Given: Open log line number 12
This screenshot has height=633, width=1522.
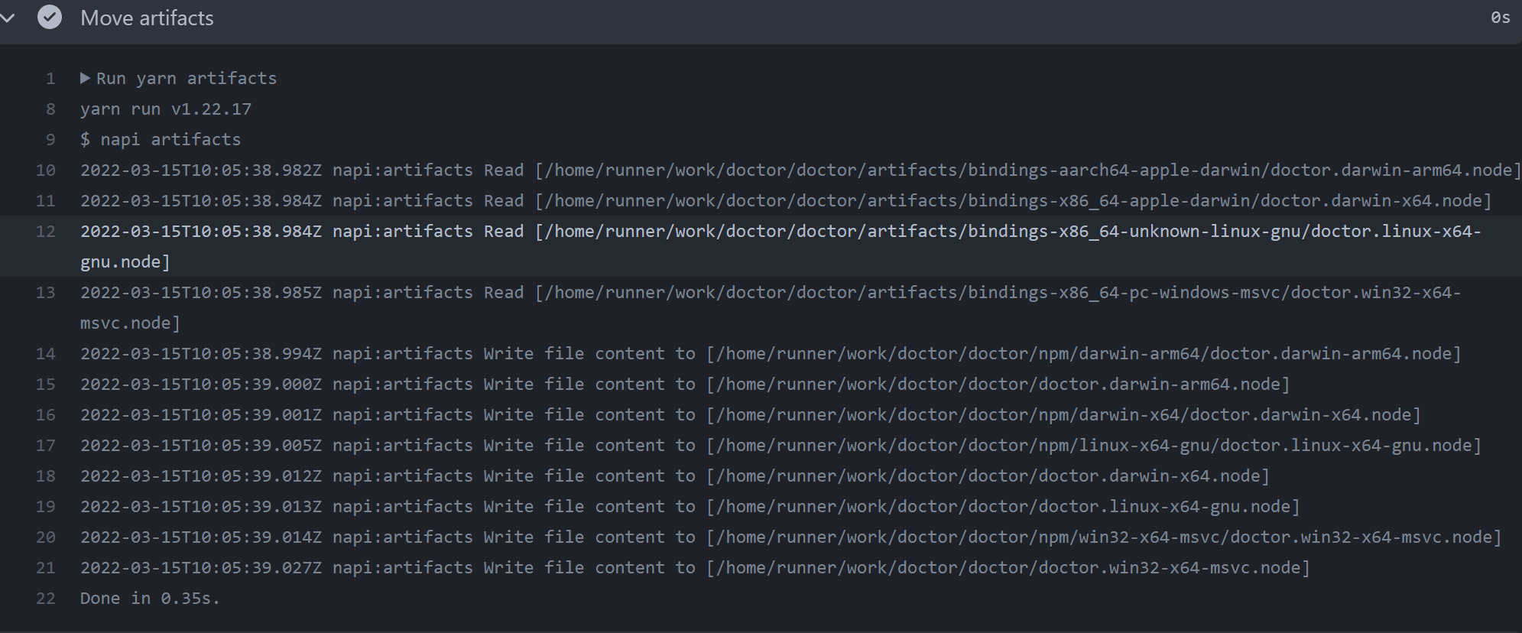Looking at the screenshot, I should [x=46, y=231].
